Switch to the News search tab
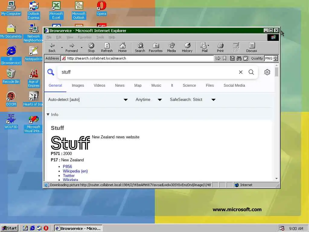The height and width of the screenshot is (232, 309). [x=119, y=85]
